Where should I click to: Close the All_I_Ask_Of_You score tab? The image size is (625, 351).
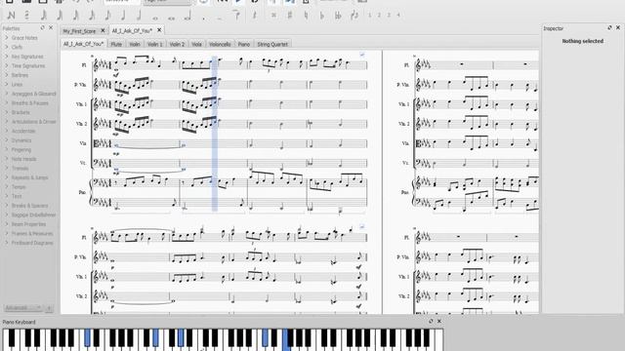pos(159,30)
